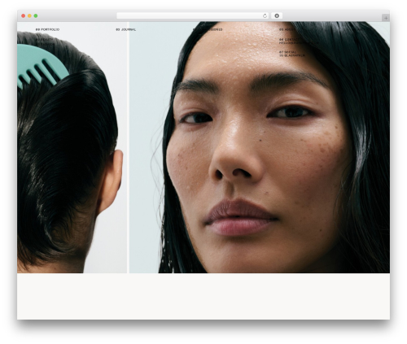Screen dimensions: 407x344
Task: Open the comb and hair photo
Action: coord(72,147)
